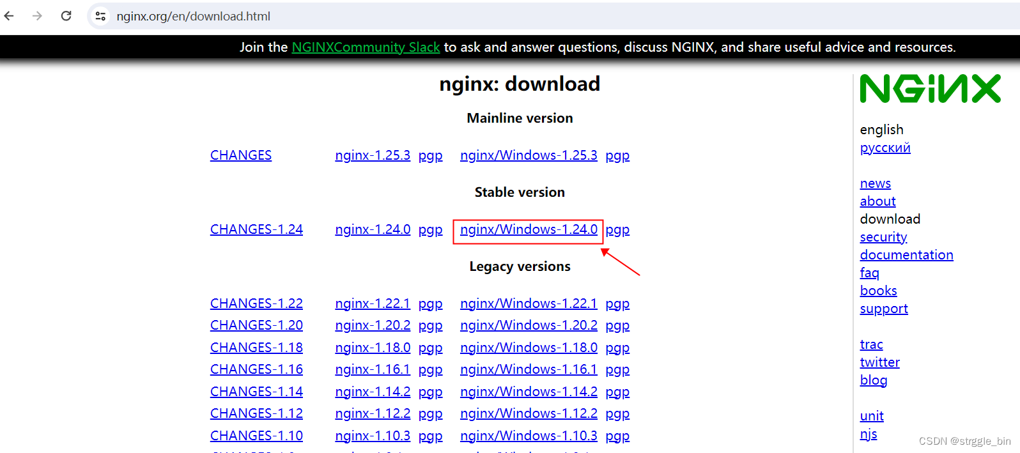Open pgp signature for nginx/Windows-1.10.3
1020x453 pixels.
(x=617, y=436)
